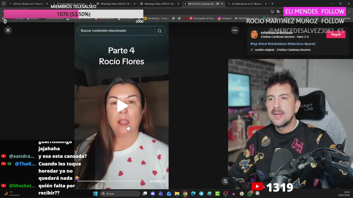Open the Outlook mail taskbar icon
Image resolution: width=353 pixels, height=198 pixels.
click(x=169, y=194)
